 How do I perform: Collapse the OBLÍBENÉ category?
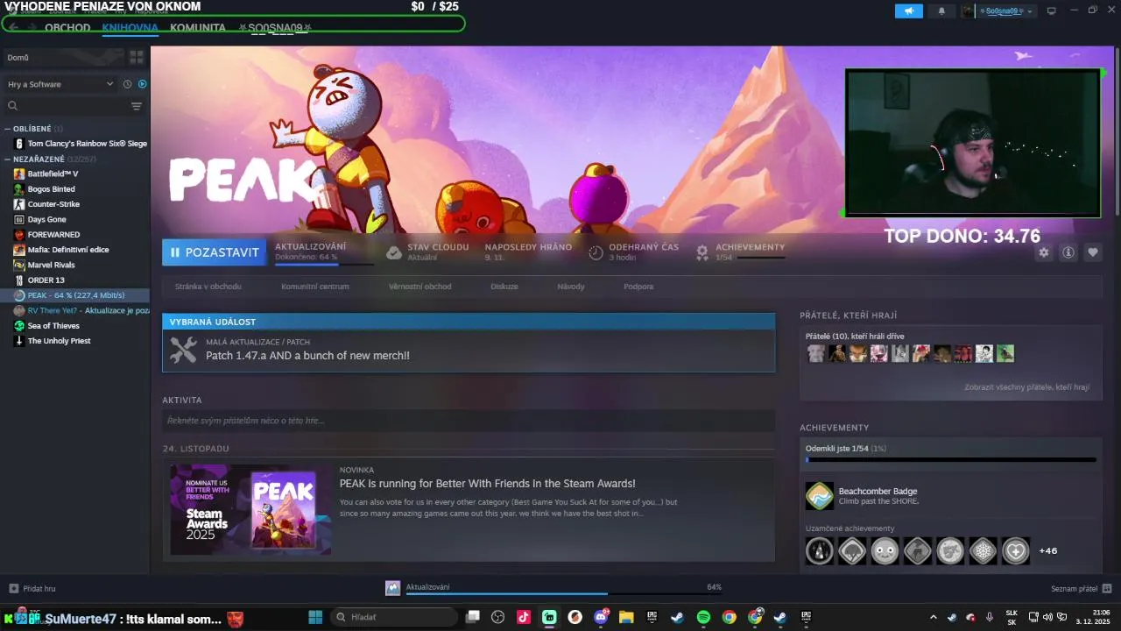(x=8, y=129)
